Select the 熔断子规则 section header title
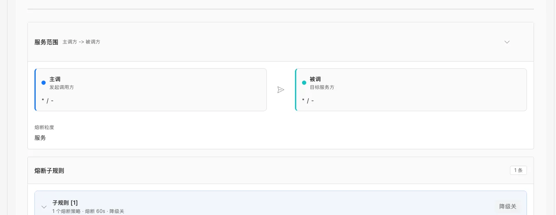The width and height of the screenshot is (556, 215). (49, 170)
